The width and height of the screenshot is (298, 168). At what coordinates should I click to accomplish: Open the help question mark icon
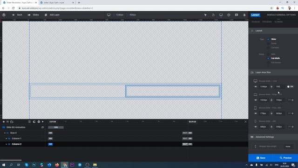(x=229, y=15)
